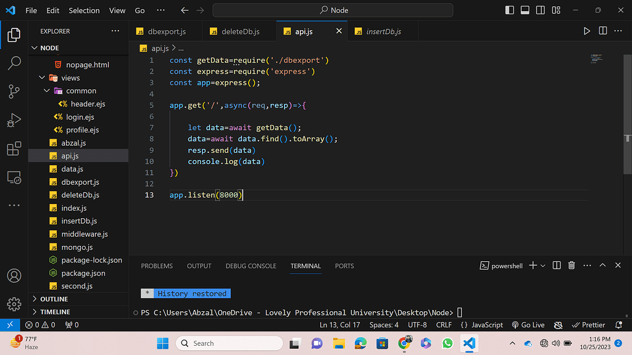Toggle primary sidebar layout button
The height and width of the screenshot is (355, 632).
[x=509, y=10]
